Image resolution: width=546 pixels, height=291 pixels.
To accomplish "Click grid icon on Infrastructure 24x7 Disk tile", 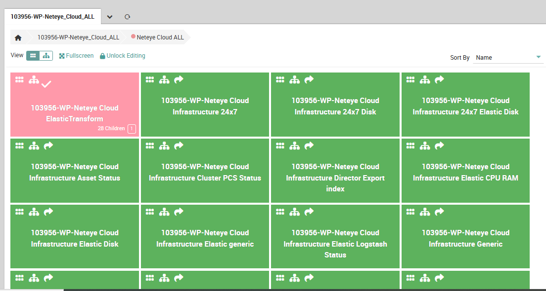I will 280,79.
